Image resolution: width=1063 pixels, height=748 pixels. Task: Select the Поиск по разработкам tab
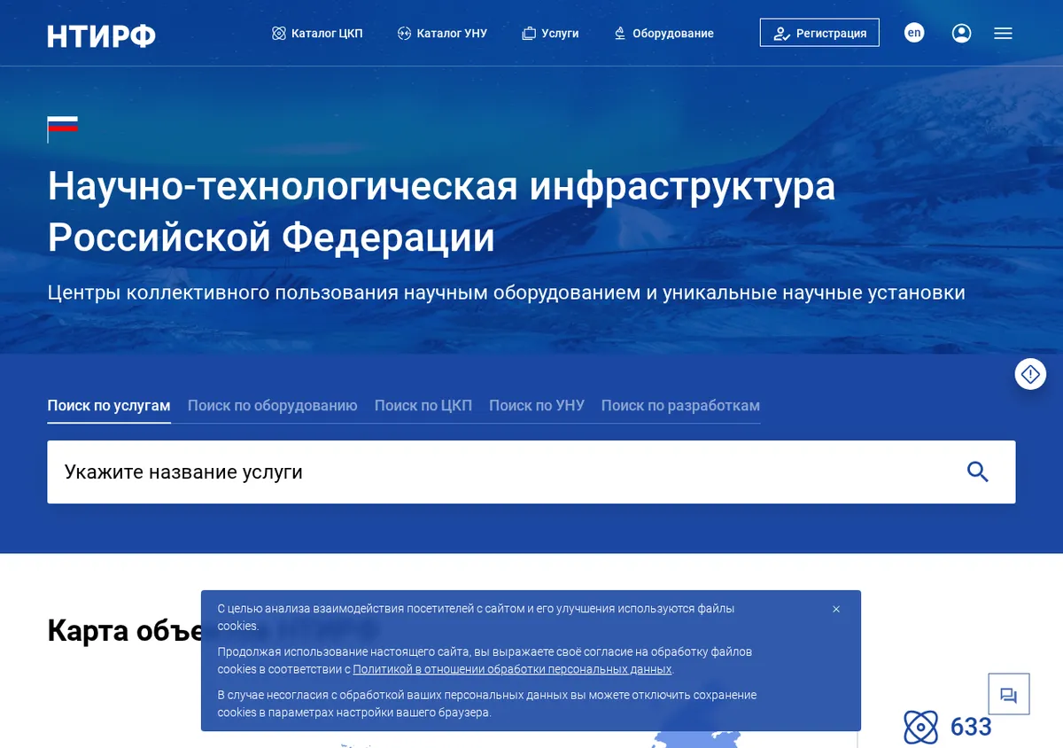click(680, 405)
